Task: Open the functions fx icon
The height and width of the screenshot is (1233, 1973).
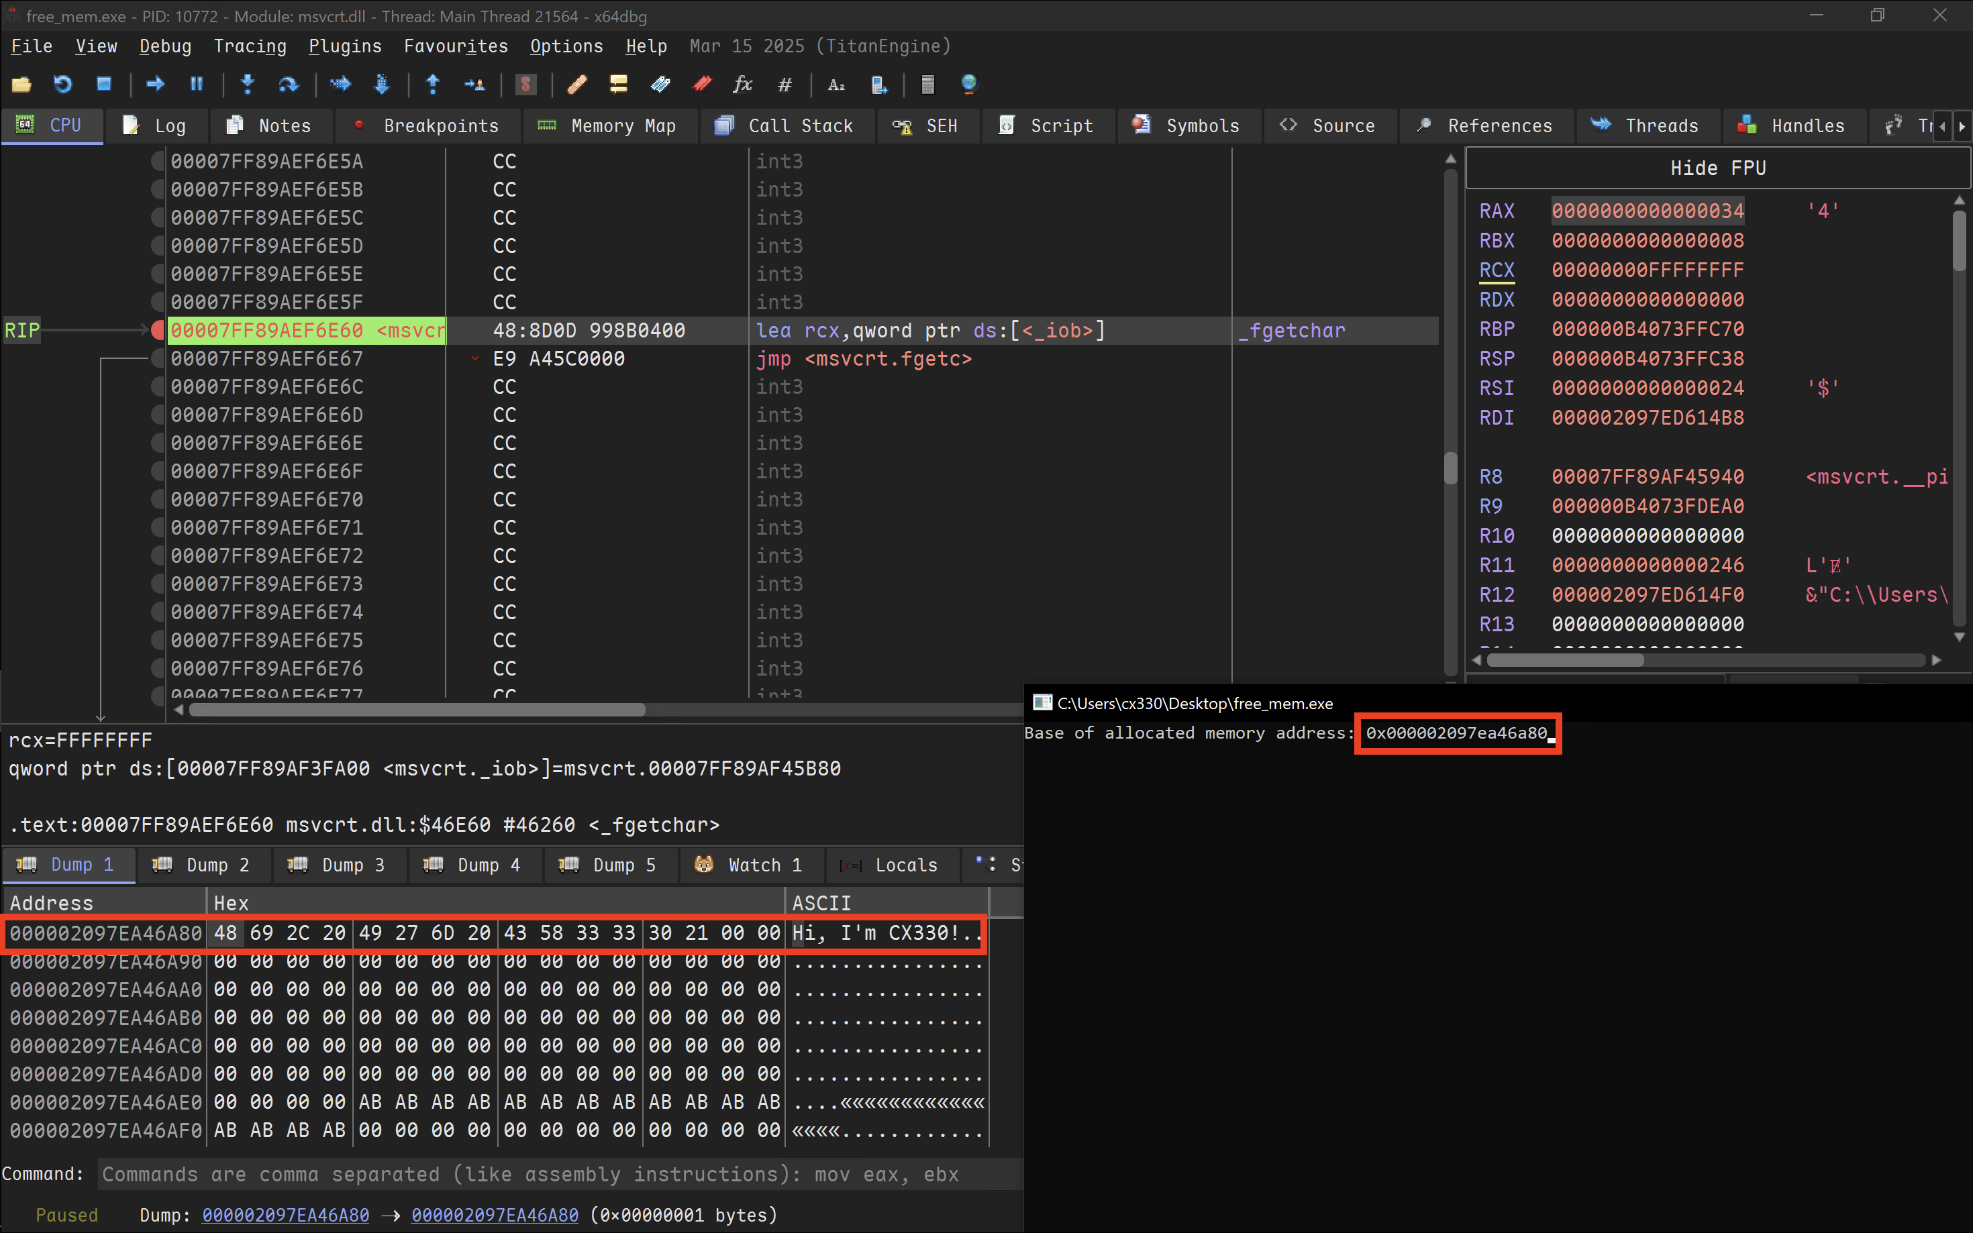Action: pos(742,84)
